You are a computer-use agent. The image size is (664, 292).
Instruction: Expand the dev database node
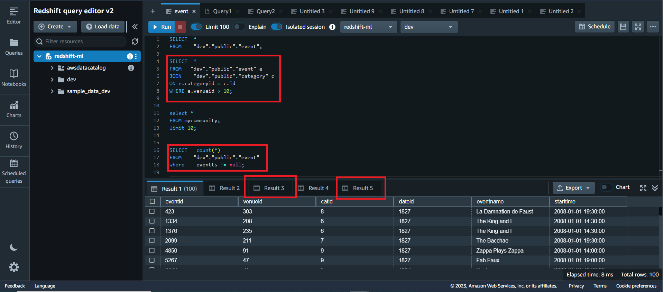point(52,80)
